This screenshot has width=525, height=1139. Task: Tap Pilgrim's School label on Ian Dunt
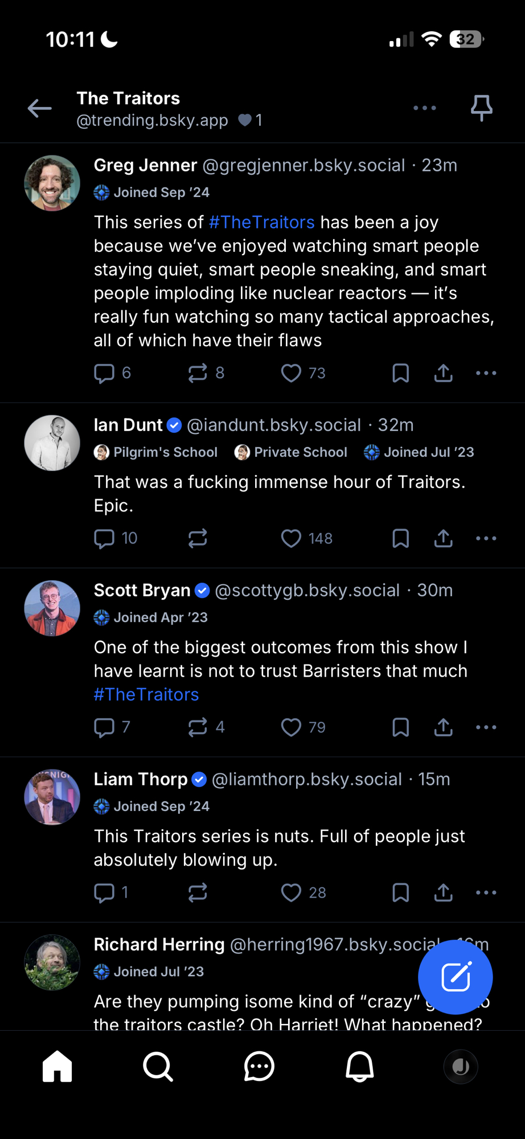click(156, 452)
